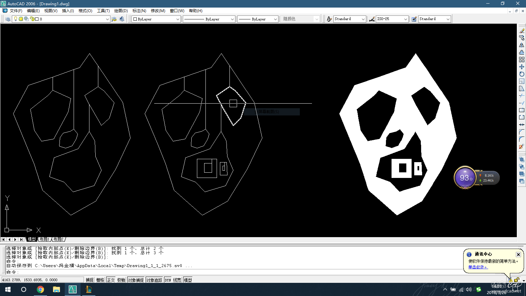526x296 pixels.
Task: Open the 标注(N) menu
Action: (139, 11)
